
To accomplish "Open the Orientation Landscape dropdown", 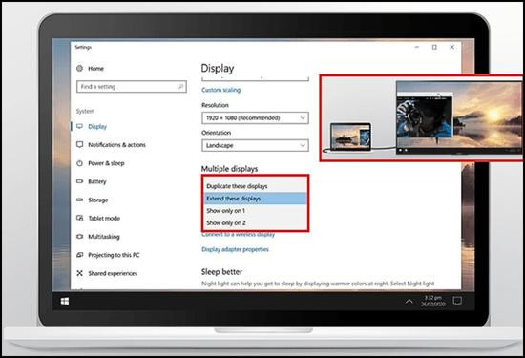I will pos(255,145).
